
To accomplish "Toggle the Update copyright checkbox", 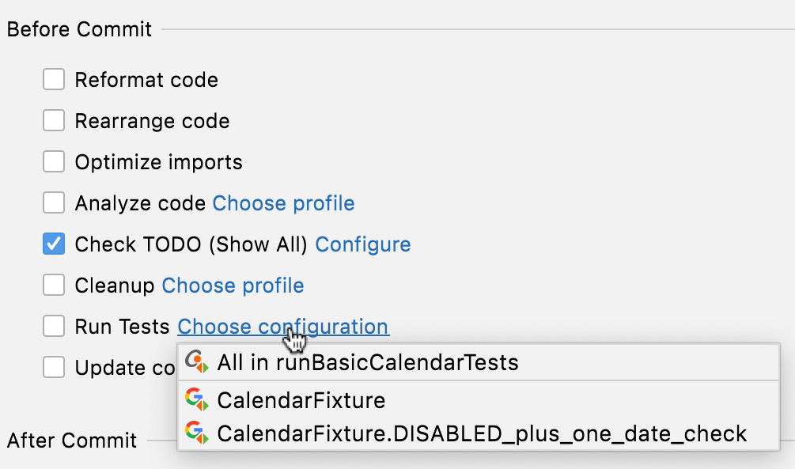I will 53,367.
